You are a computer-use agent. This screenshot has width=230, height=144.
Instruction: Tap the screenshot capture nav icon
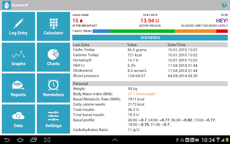click(47, 140)
